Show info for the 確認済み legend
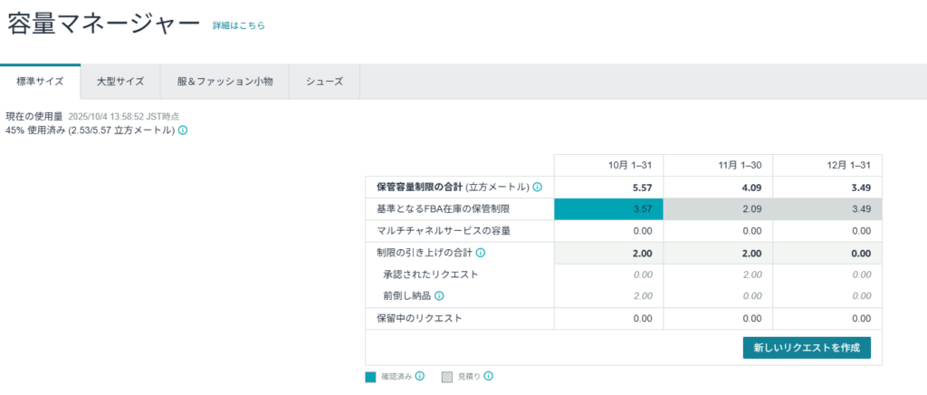 click(x=420, y=377)
